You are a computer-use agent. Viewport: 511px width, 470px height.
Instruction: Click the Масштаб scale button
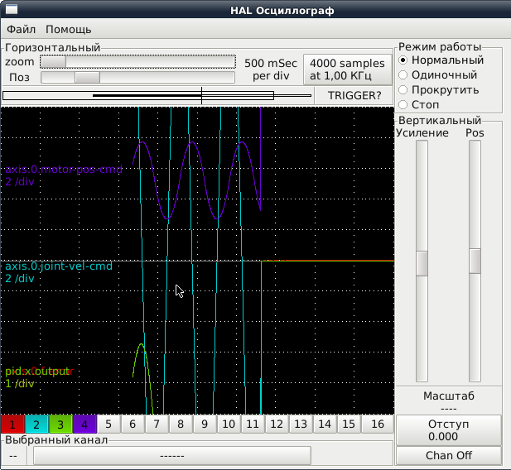[x=449, y=401]
